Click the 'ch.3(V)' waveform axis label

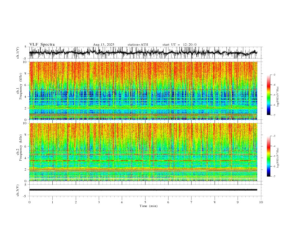(18, 190)
